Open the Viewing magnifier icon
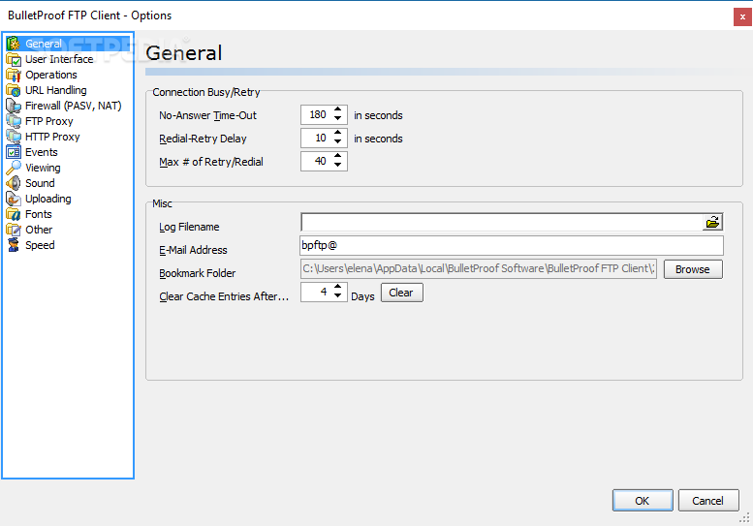Screen dimensions: 753x526 pos(14,168)
